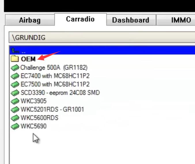
Task: Select the OEM folder label
Action: 28,59
